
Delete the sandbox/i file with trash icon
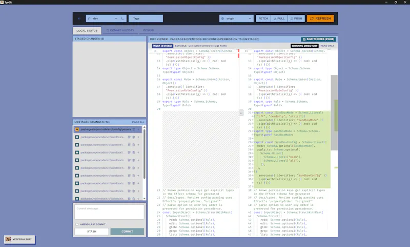coord(134,145)
